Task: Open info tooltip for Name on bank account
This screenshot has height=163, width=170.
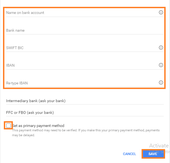Action: pos(161,13)
